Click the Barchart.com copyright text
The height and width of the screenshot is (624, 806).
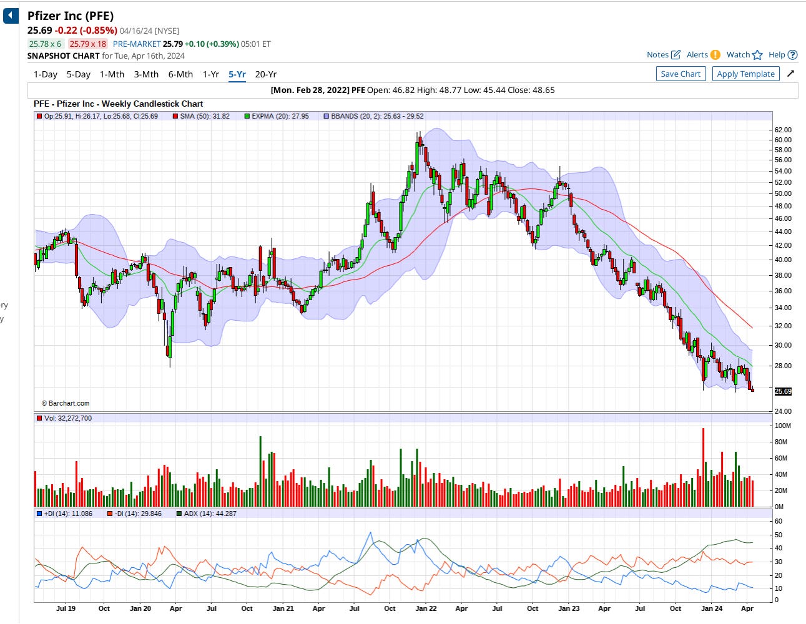click(66, 403)
